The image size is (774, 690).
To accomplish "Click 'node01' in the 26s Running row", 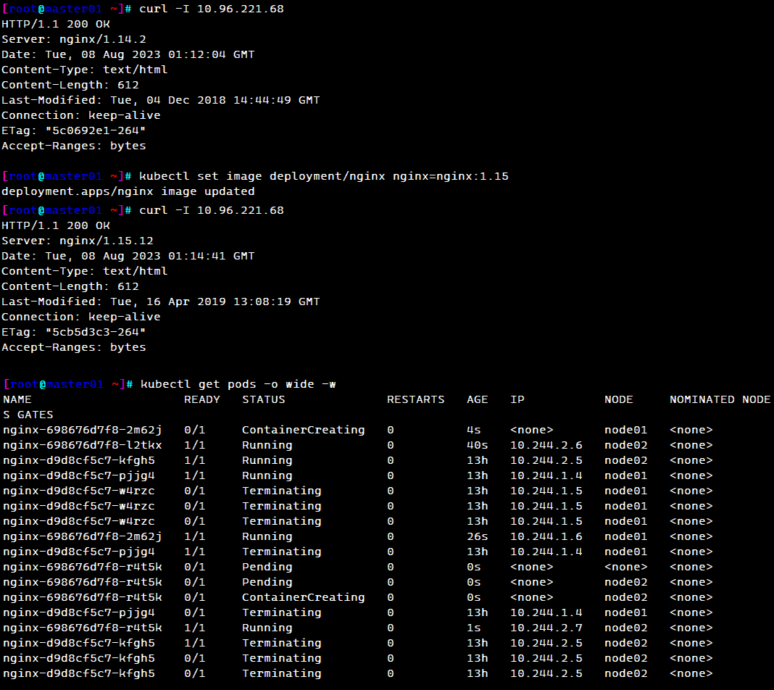I will 626,536.
